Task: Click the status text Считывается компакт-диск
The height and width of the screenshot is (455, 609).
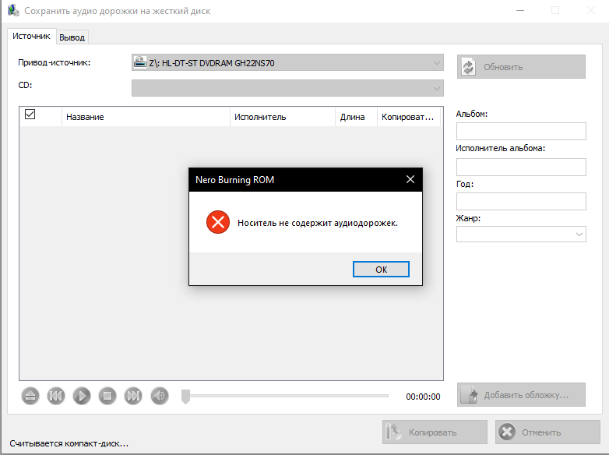Action: (69, 443)
